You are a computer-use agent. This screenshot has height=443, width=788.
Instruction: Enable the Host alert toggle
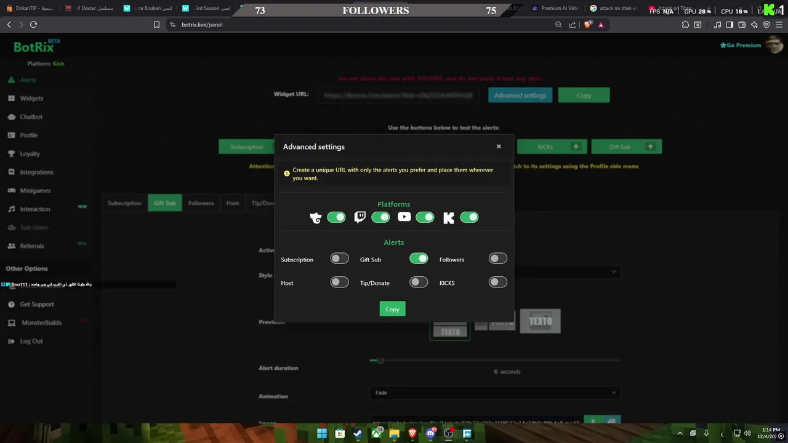pyautogui.click(x=339, y=282)
